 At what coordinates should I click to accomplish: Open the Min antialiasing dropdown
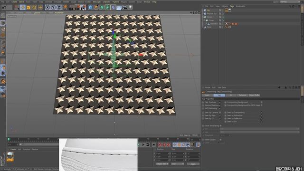[x=259, y=129]
